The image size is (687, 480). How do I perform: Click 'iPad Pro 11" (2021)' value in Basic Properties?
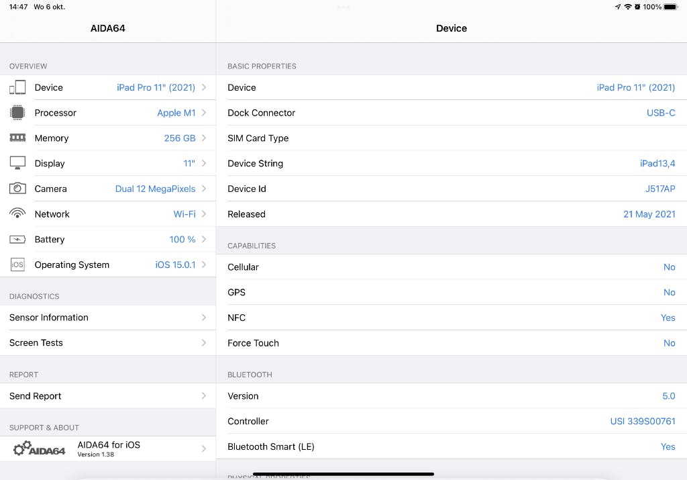click(636, 87)
